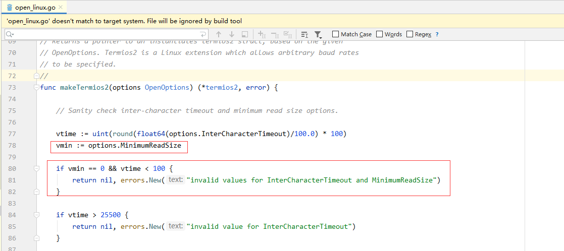Add selection for next occurrence icon
Viewport: 564px width, 251px height.
point(262,34)
